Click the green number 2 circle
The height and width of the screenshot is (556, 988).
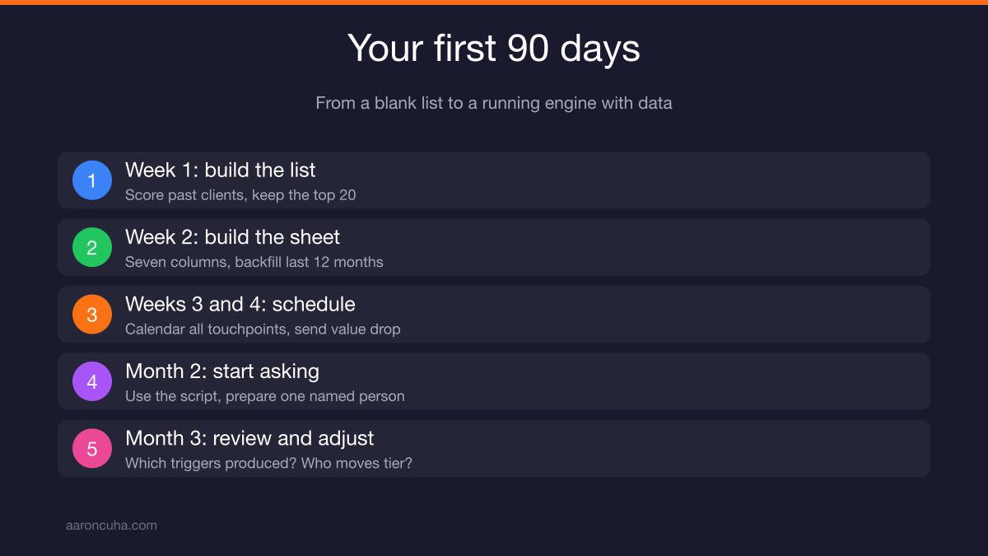[92, 247]
